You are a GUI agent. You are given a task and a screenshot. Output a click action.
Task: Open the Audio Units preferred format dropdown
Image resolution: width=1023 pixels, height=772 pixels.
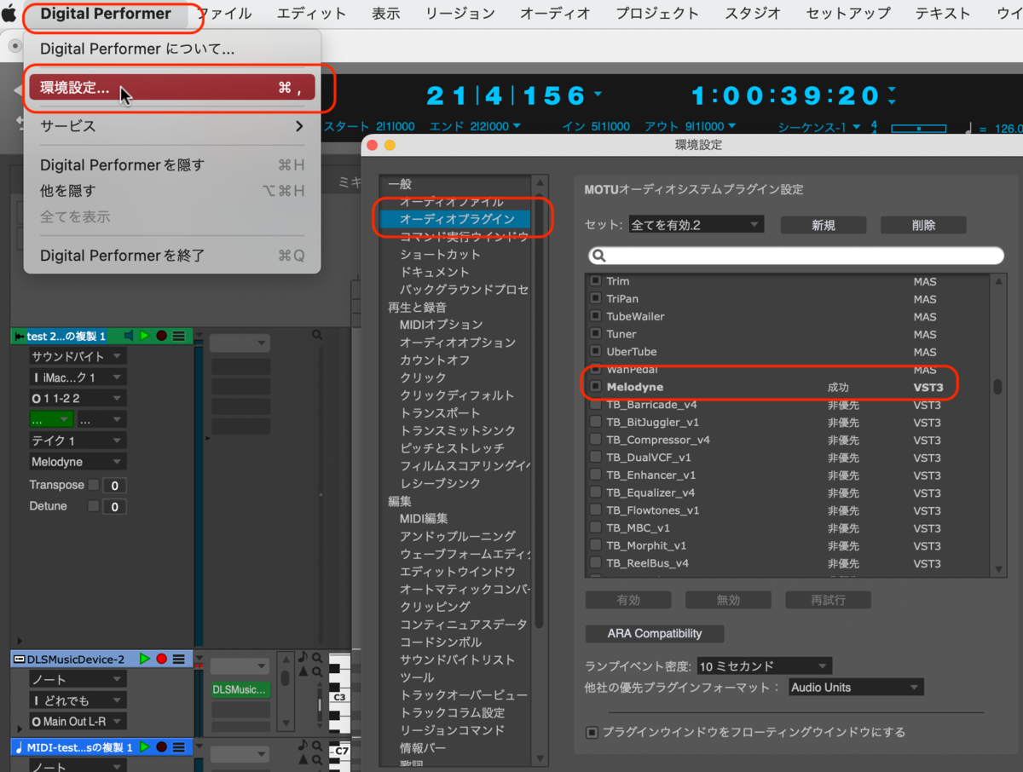click(x=856, y=687)
